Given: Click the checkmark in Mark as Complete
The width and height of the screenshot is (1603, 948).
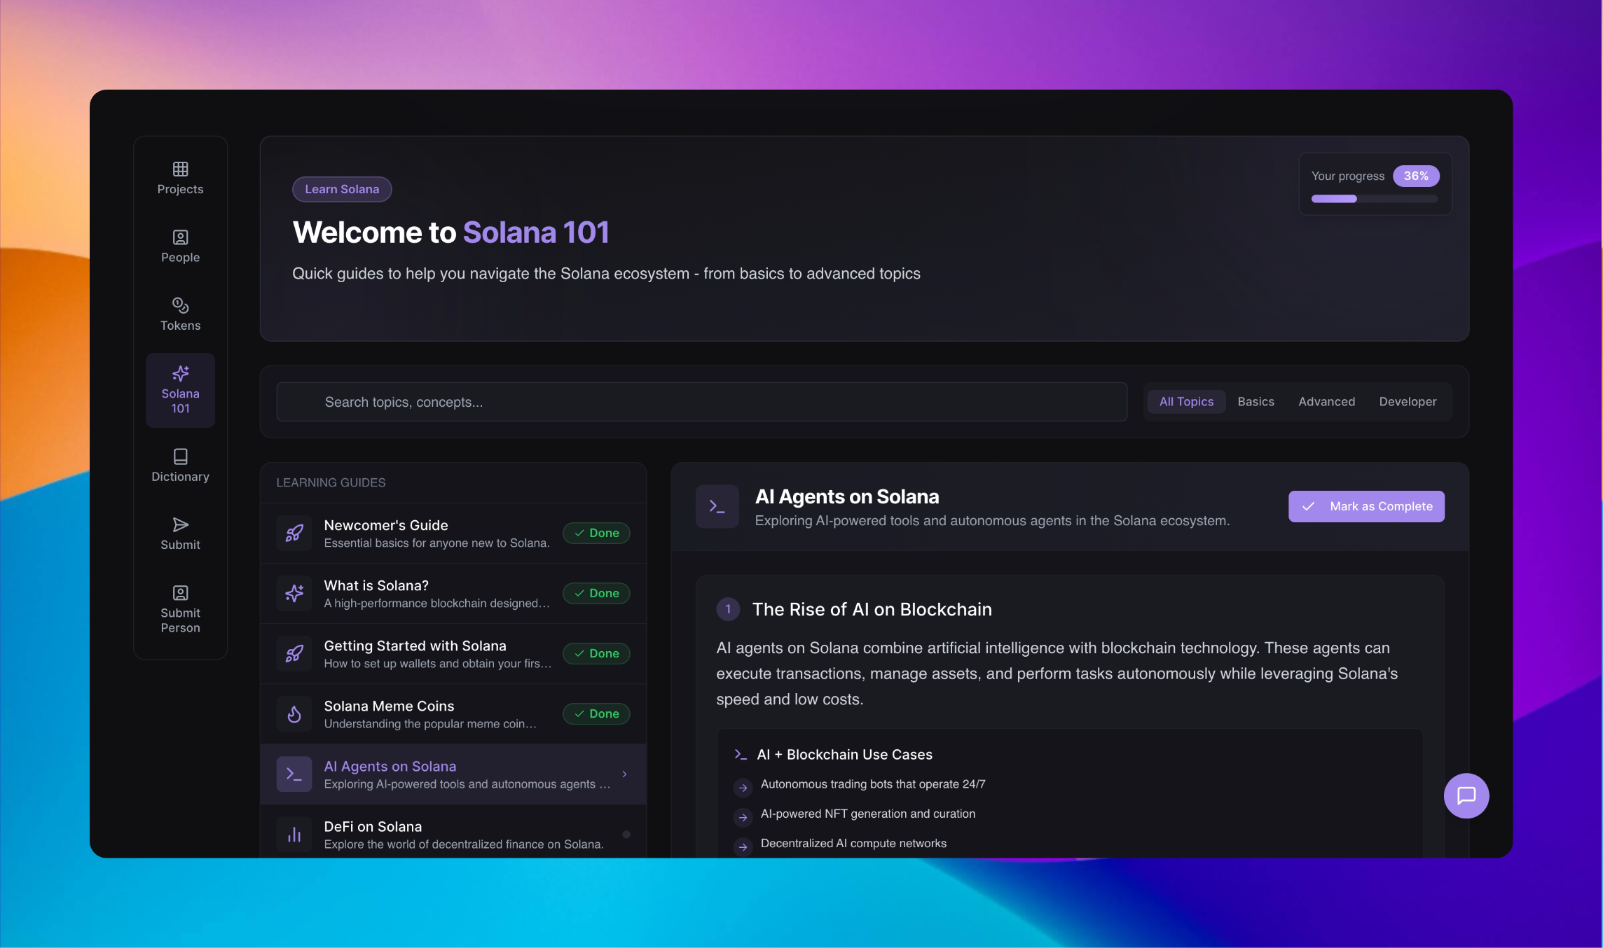Looking at the screenshot, I should (x=1308, y=506).
